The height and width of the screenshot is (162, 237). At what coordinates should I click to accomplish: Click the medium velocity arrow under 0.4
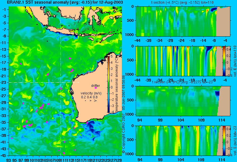coord(91,101)
